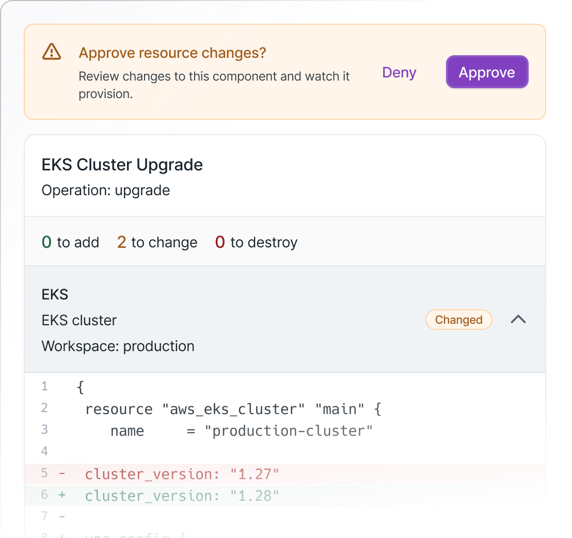Click the Changed status badge
Screen dimensions: 572x538
458,320
